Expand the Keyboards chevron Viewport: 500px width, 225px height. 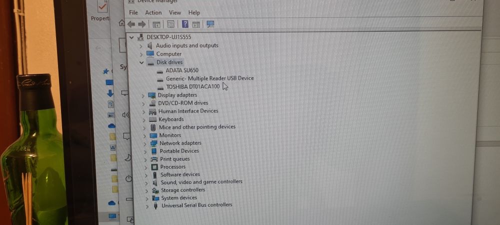(x=144, y=120)
